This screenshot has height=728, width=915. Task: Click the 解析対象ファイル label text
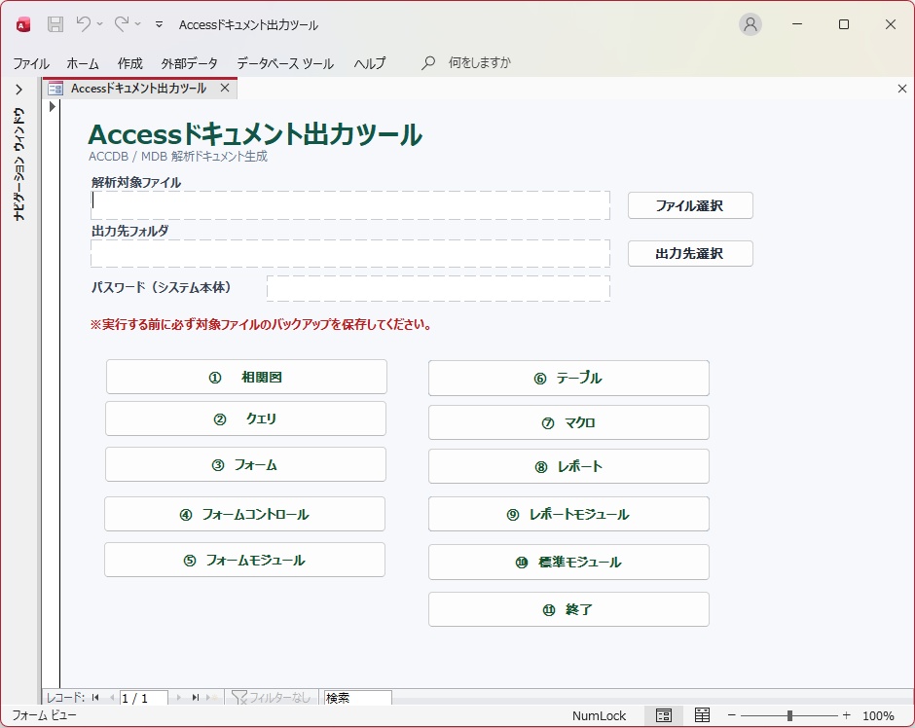point(136,182)
